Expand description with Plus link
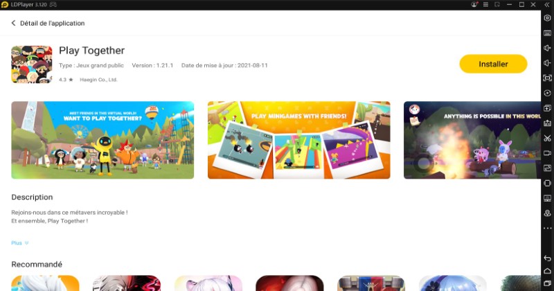This screenshot has width=554, height=291. tap(20, 243)
